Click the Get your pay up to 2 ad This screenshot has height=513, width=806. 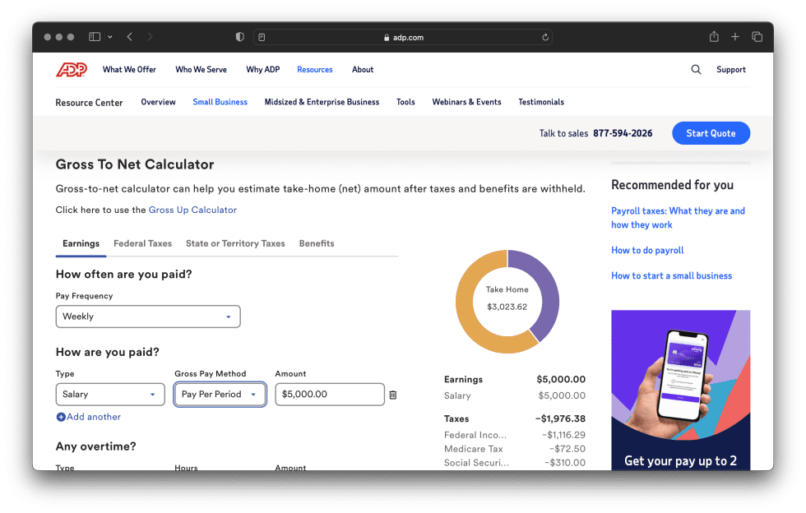(x=681, y=391)
